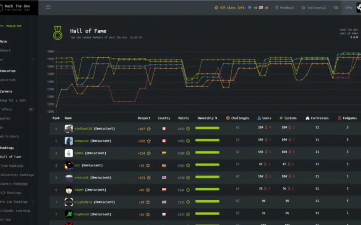This screenshot has height=225, width=361.
Task: Click the user profile avatar in top-right corner
Action: 359,7
